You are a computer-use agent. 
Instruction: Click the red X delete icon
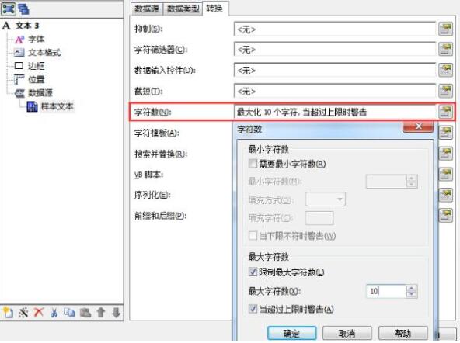pyautogui.click(x=38, y=312)
